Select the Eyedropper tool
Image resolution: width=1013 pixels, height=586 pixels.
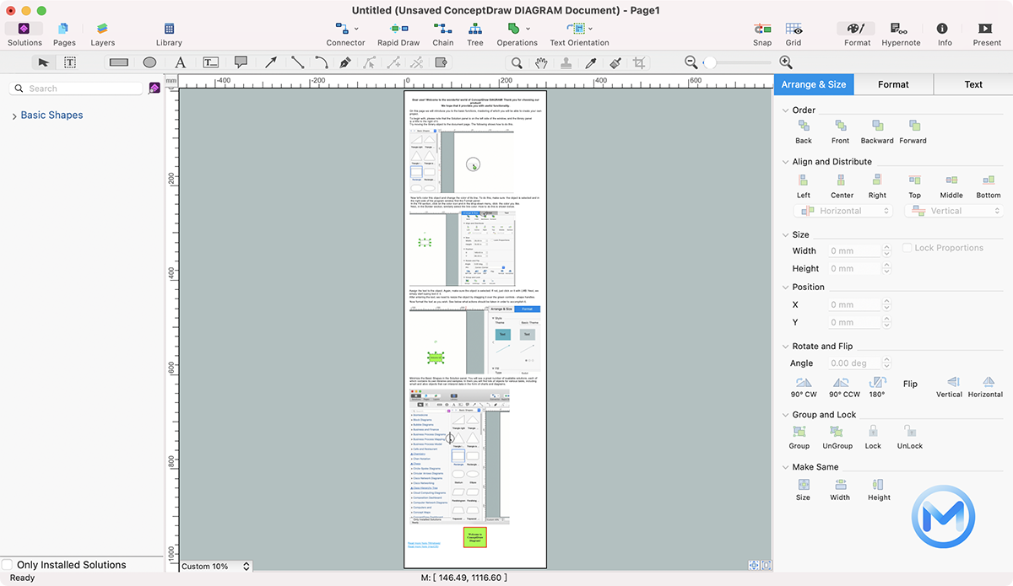(591, 62)
